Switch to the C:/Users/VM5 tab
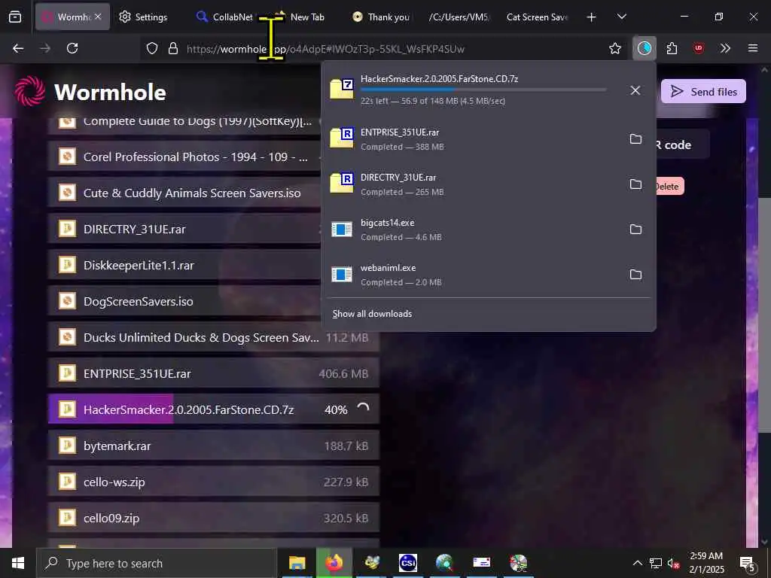Image resolution: width=771 pixels, height=578 pixels. point(459,17)
